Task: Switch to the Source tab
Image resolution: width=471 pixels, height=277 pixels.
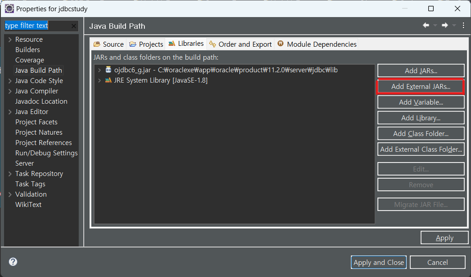Action: (109, 44)
